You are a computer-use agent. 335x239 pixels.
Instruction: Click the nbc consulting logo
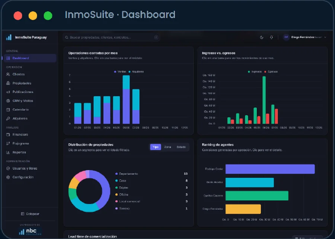click(x=30, y=231)
